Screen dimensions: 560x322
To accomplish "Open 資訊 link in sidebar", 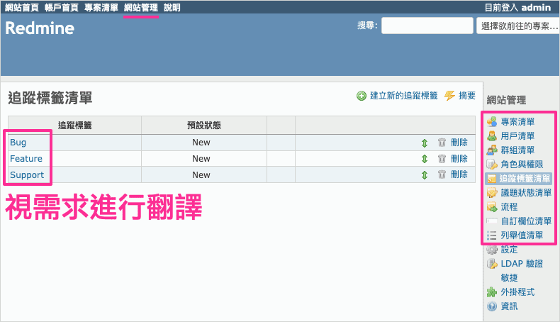I will click(509, 306).
